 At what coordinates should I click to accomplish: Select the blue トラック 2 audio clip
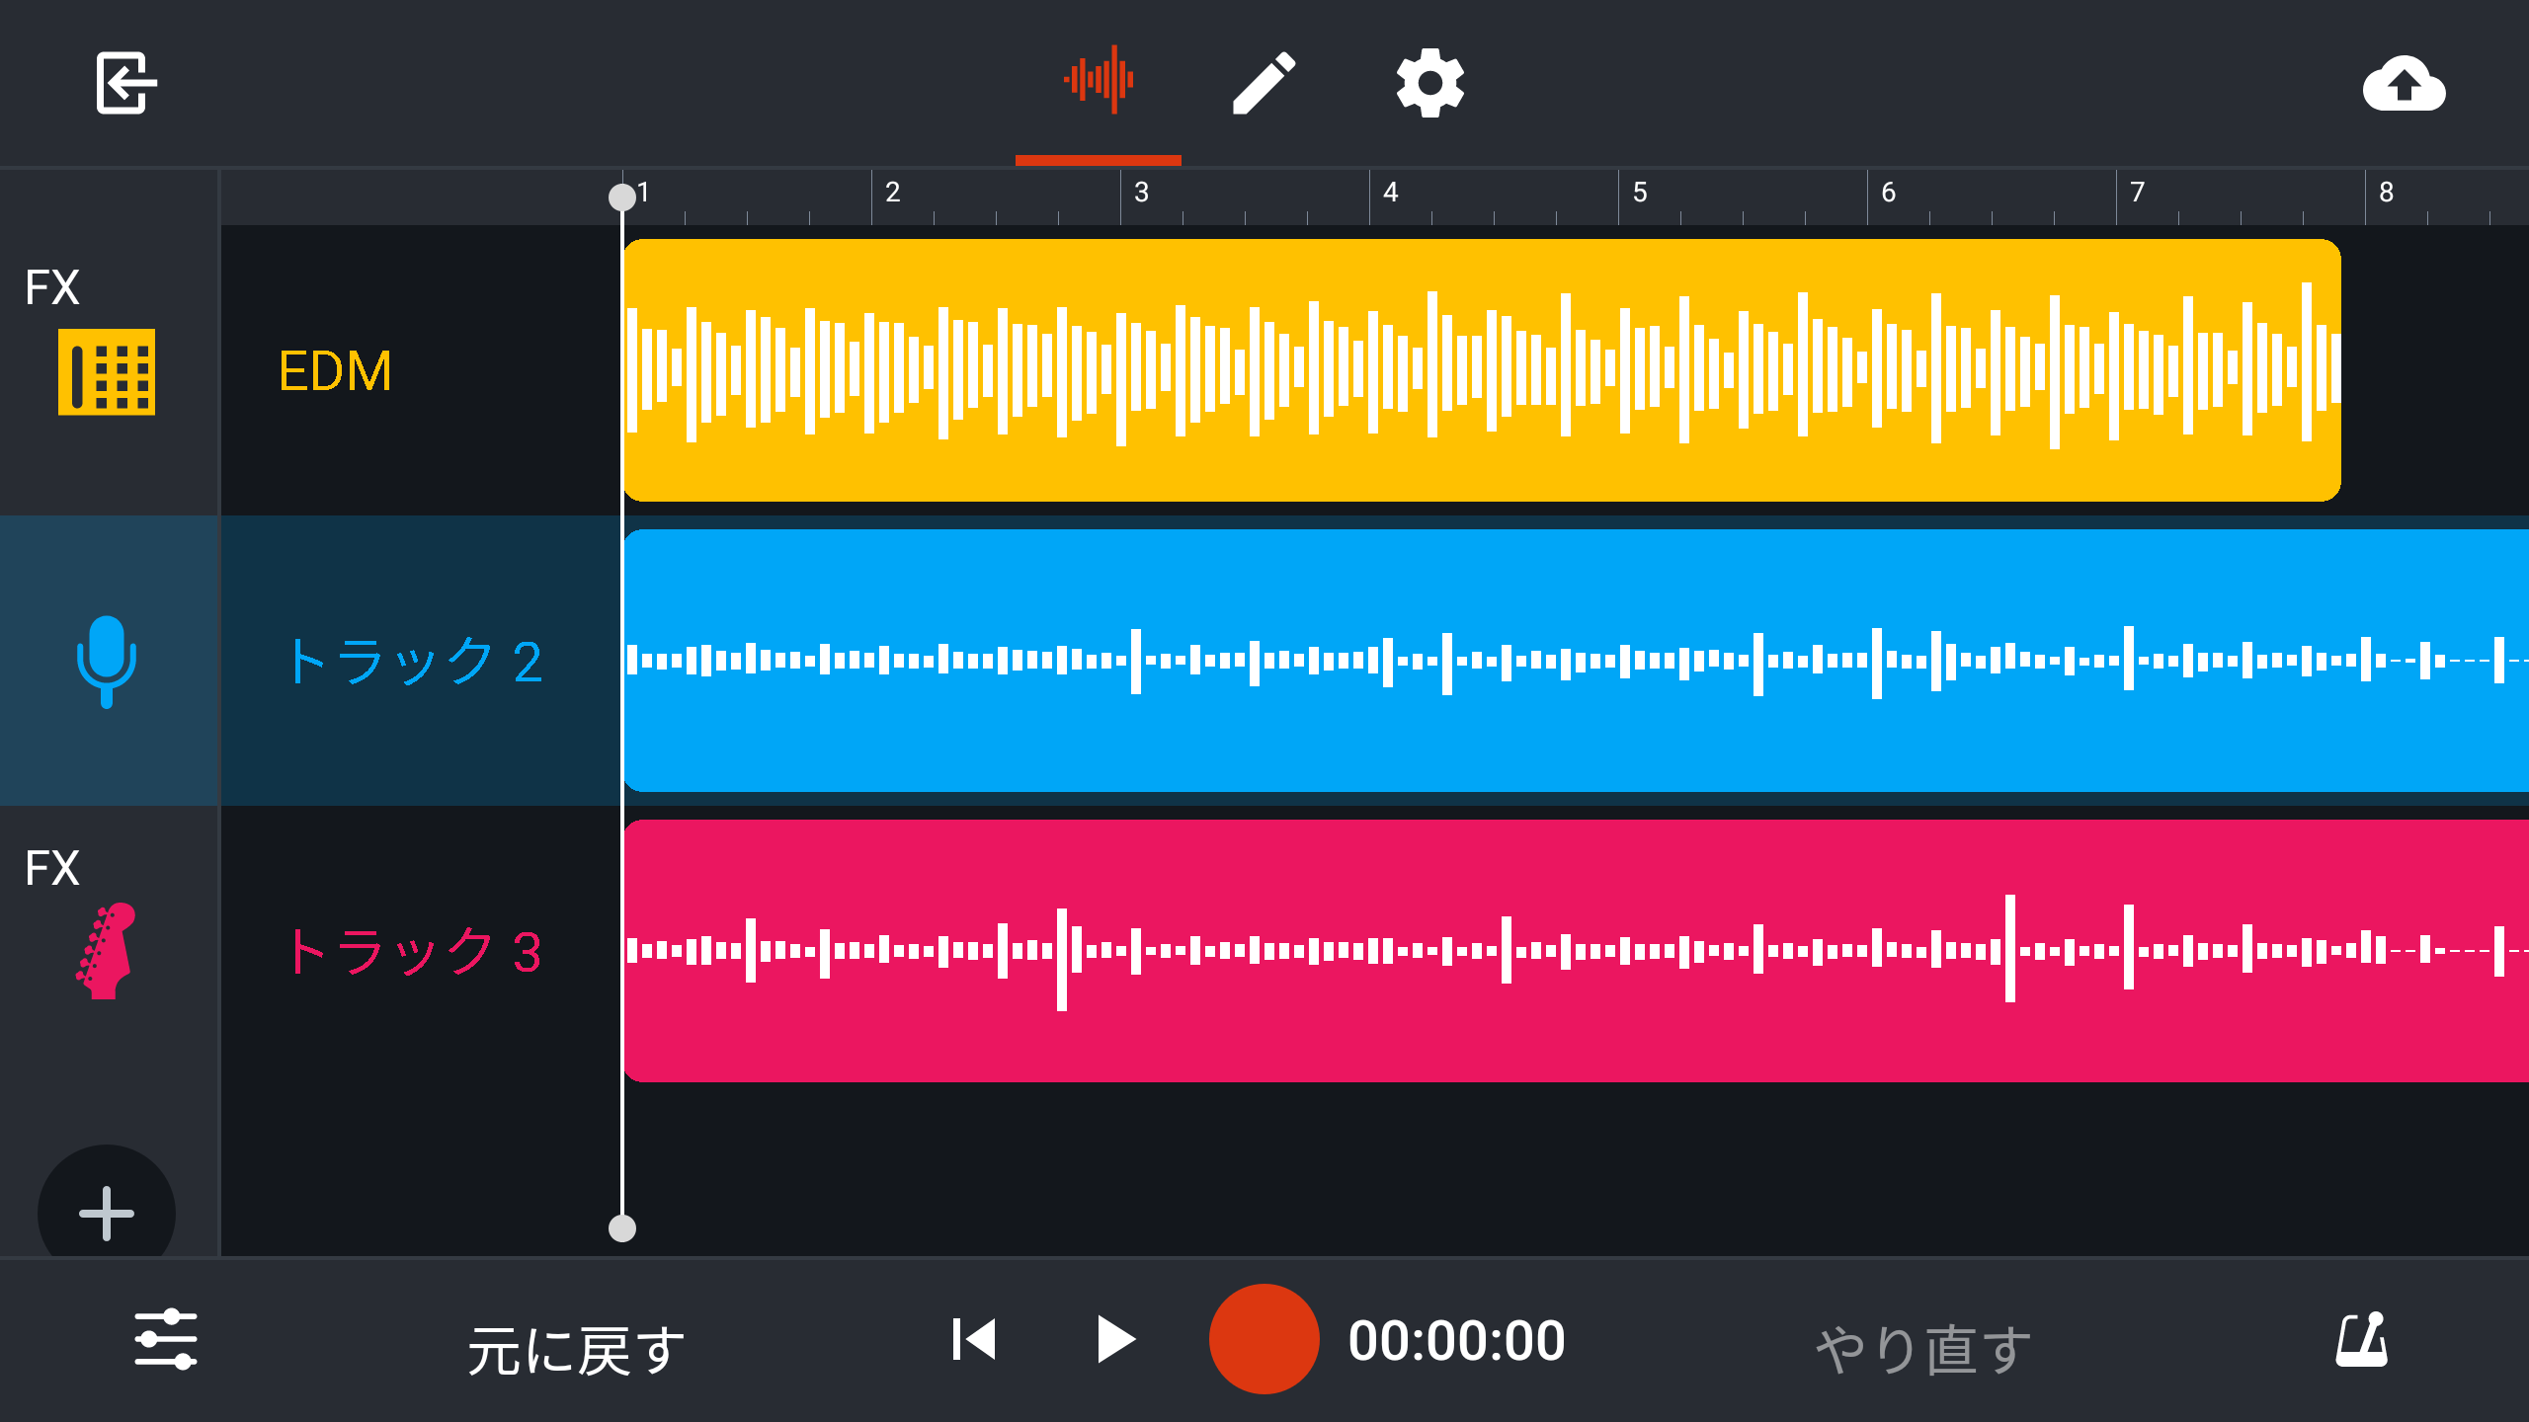[1577, 661]
